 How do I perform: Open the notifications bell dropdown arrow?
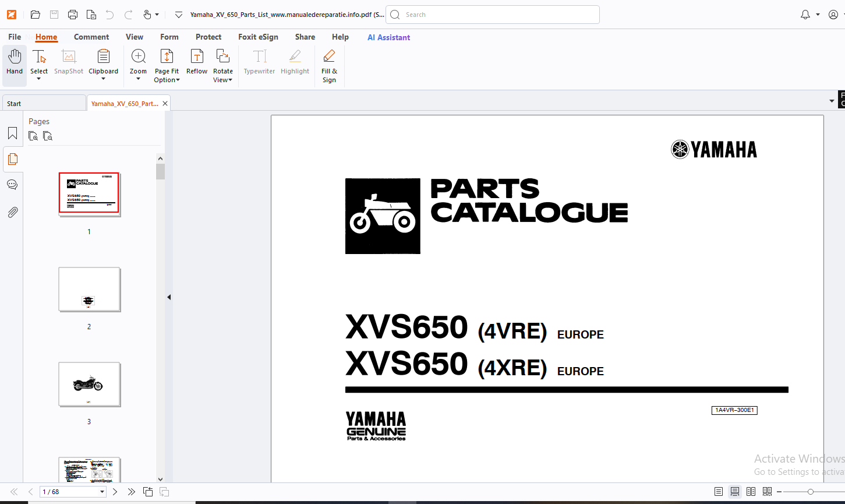coord(818,15)
